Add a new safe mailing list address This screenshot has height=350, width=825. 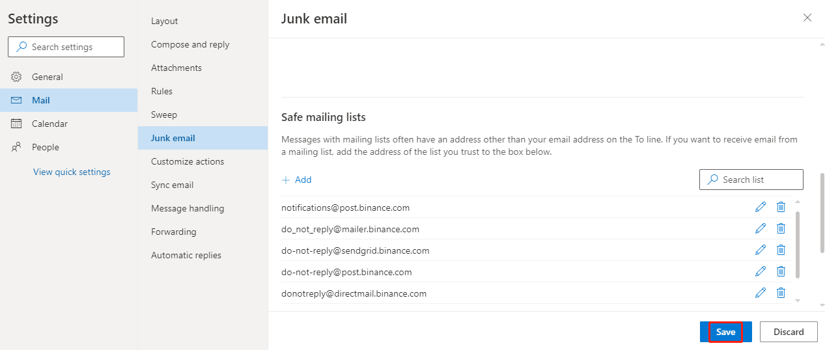296,180
